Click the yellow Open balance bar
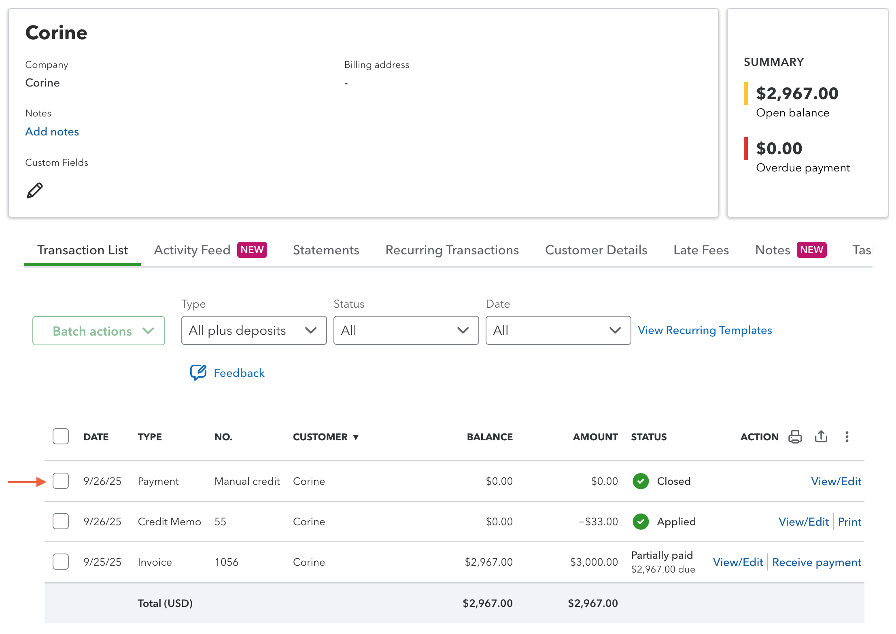This screenshot has width=896, height=634. tap(746, 93)
